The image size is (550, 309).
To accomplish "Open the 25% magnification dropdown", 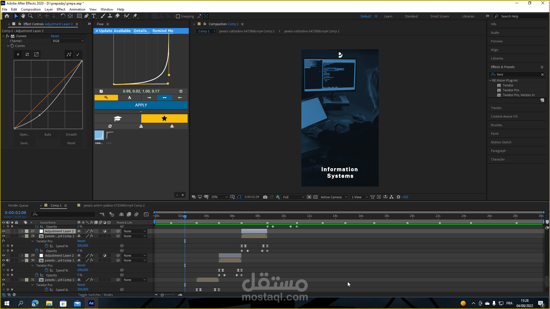I will [219, 197].
